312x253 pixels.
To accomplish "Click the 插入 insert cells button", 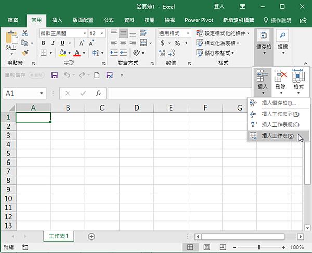I will pyautogui.click(x=263, y=82).
